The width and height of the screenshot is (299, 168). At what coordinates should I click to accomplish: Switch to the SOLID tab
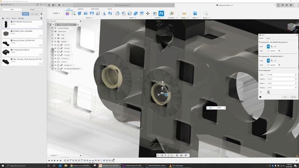click(x=69, y=9)
